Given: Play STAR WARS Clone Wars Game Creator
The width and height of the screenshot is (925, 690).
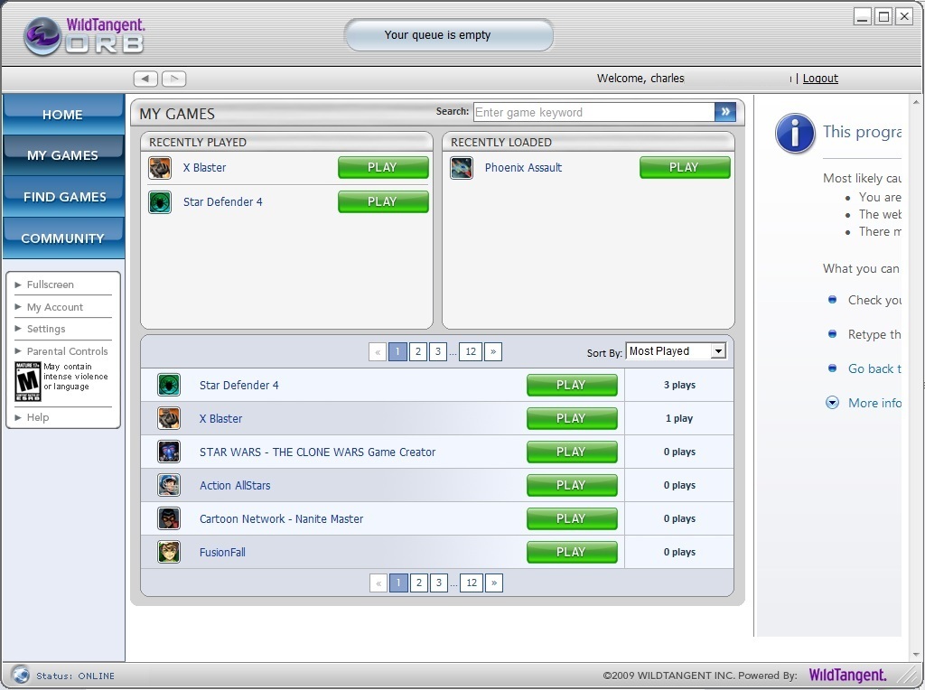Looking at the screenshot, I should click(572, 452).
